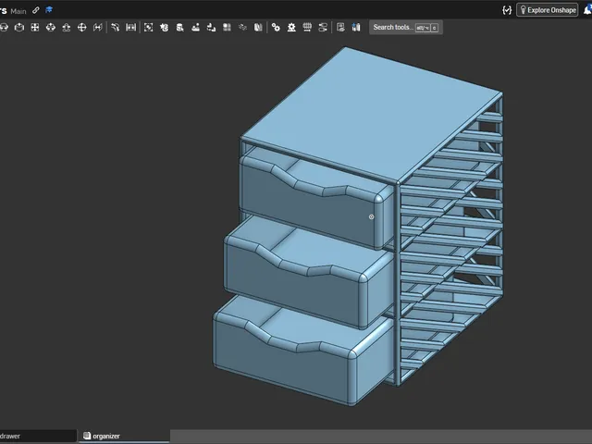Click the link icon beside Main
This screenshot has width=592, height=444.
36,10
